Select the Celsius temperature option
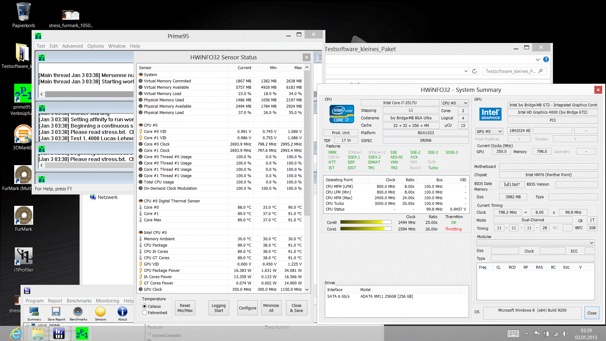Screen dimensions: 606x341 [145, 306]
